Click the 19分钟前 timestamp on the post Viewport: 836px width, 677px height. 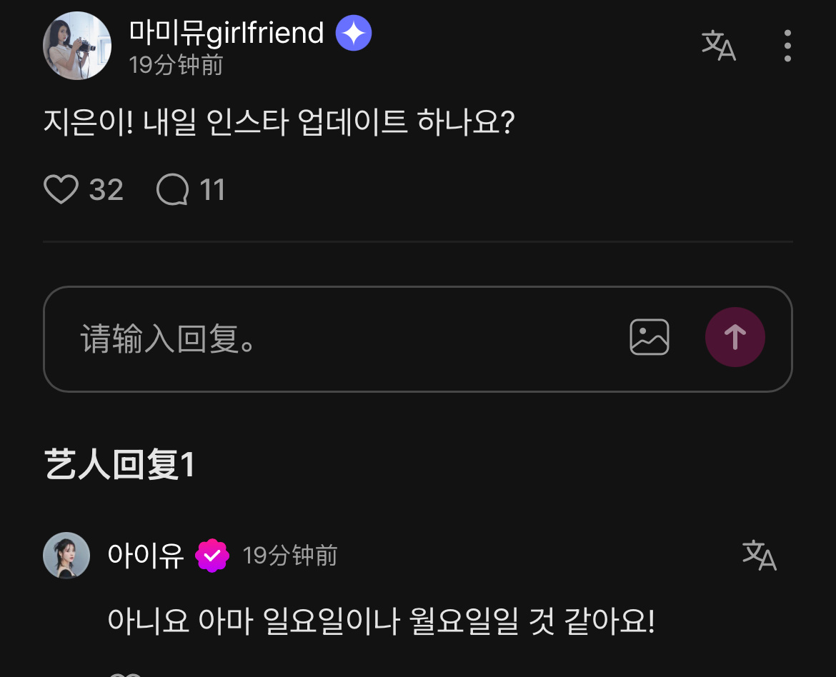point(174,65)
